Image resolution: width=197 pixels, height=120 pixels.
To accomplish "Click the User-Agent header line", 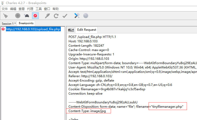I will (133, 67).
